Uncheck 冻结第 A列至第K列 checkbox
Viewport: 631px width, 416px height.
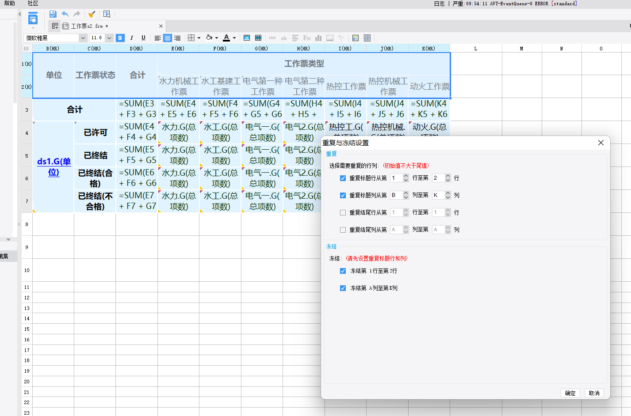(x=343, y=288)
